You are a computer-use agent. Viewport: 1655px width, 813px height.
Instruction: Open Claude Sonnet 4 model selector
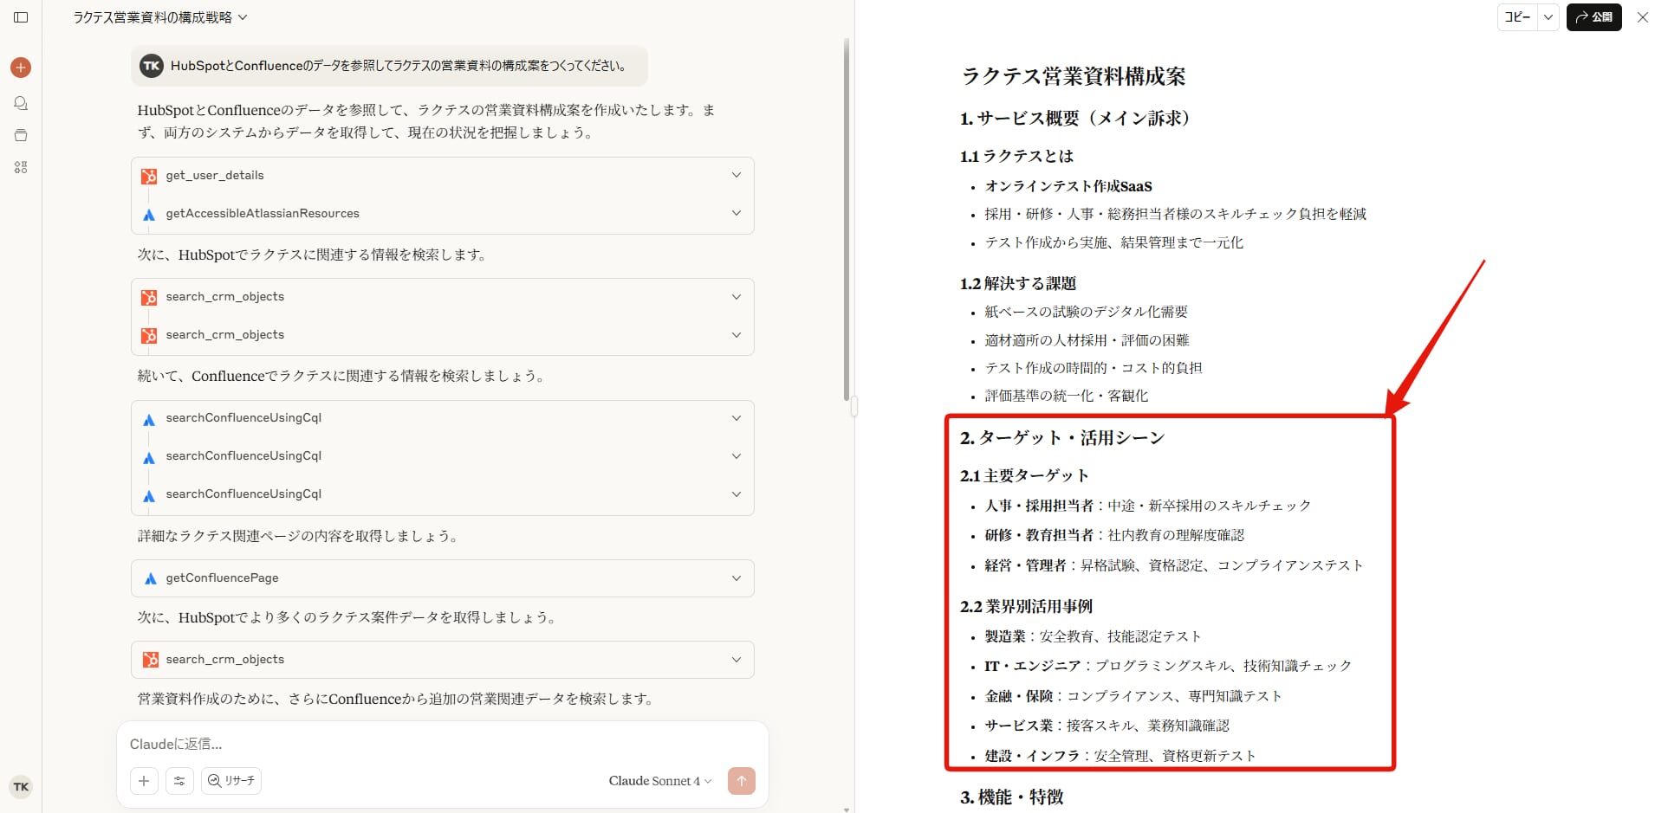click(660, 781)
